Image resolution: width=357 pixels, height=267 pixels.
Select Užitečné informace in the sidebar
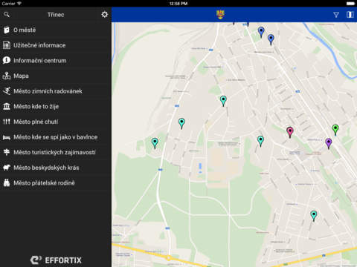[56, 45]
